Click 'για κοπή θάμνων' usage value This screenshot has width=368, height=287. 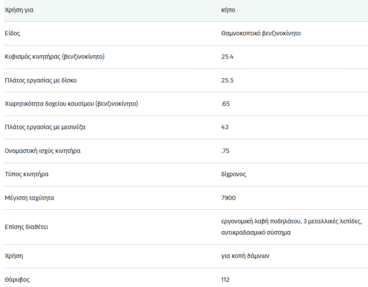pyautogui.click(x=245, y=256)
